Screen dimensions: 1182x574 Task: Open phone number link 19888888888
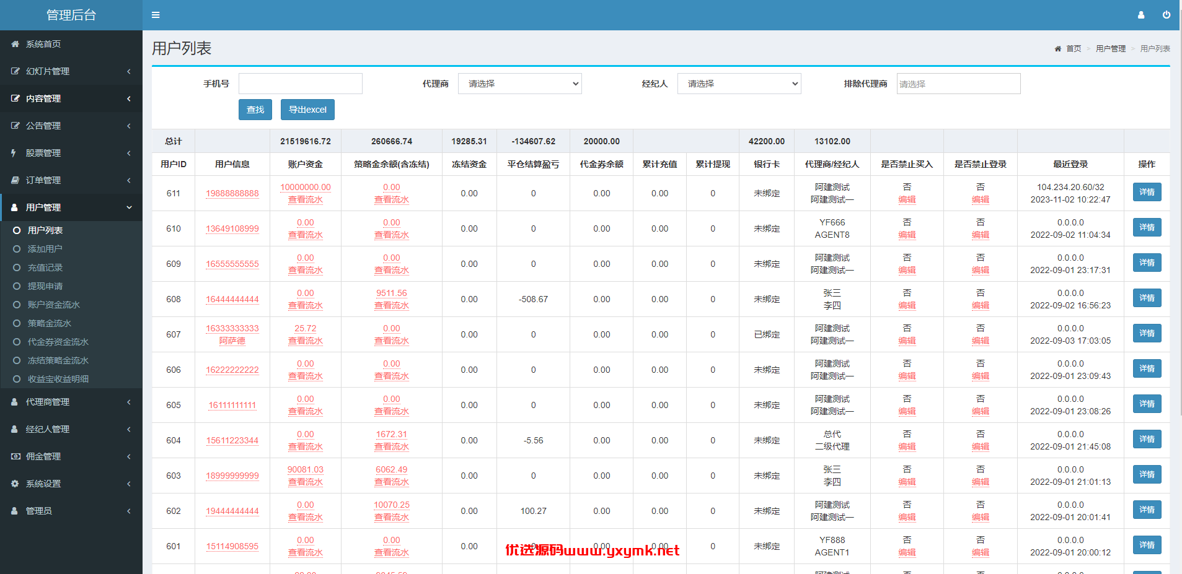point(232,193)
